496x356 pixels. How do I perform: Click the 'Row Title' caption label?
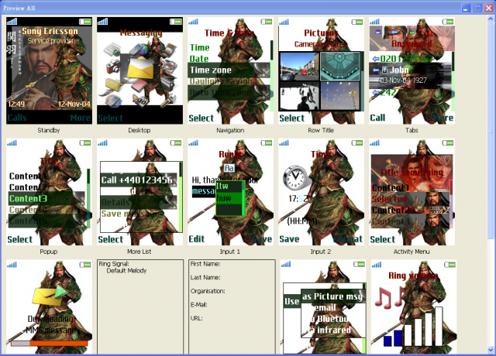coord(321,130)
